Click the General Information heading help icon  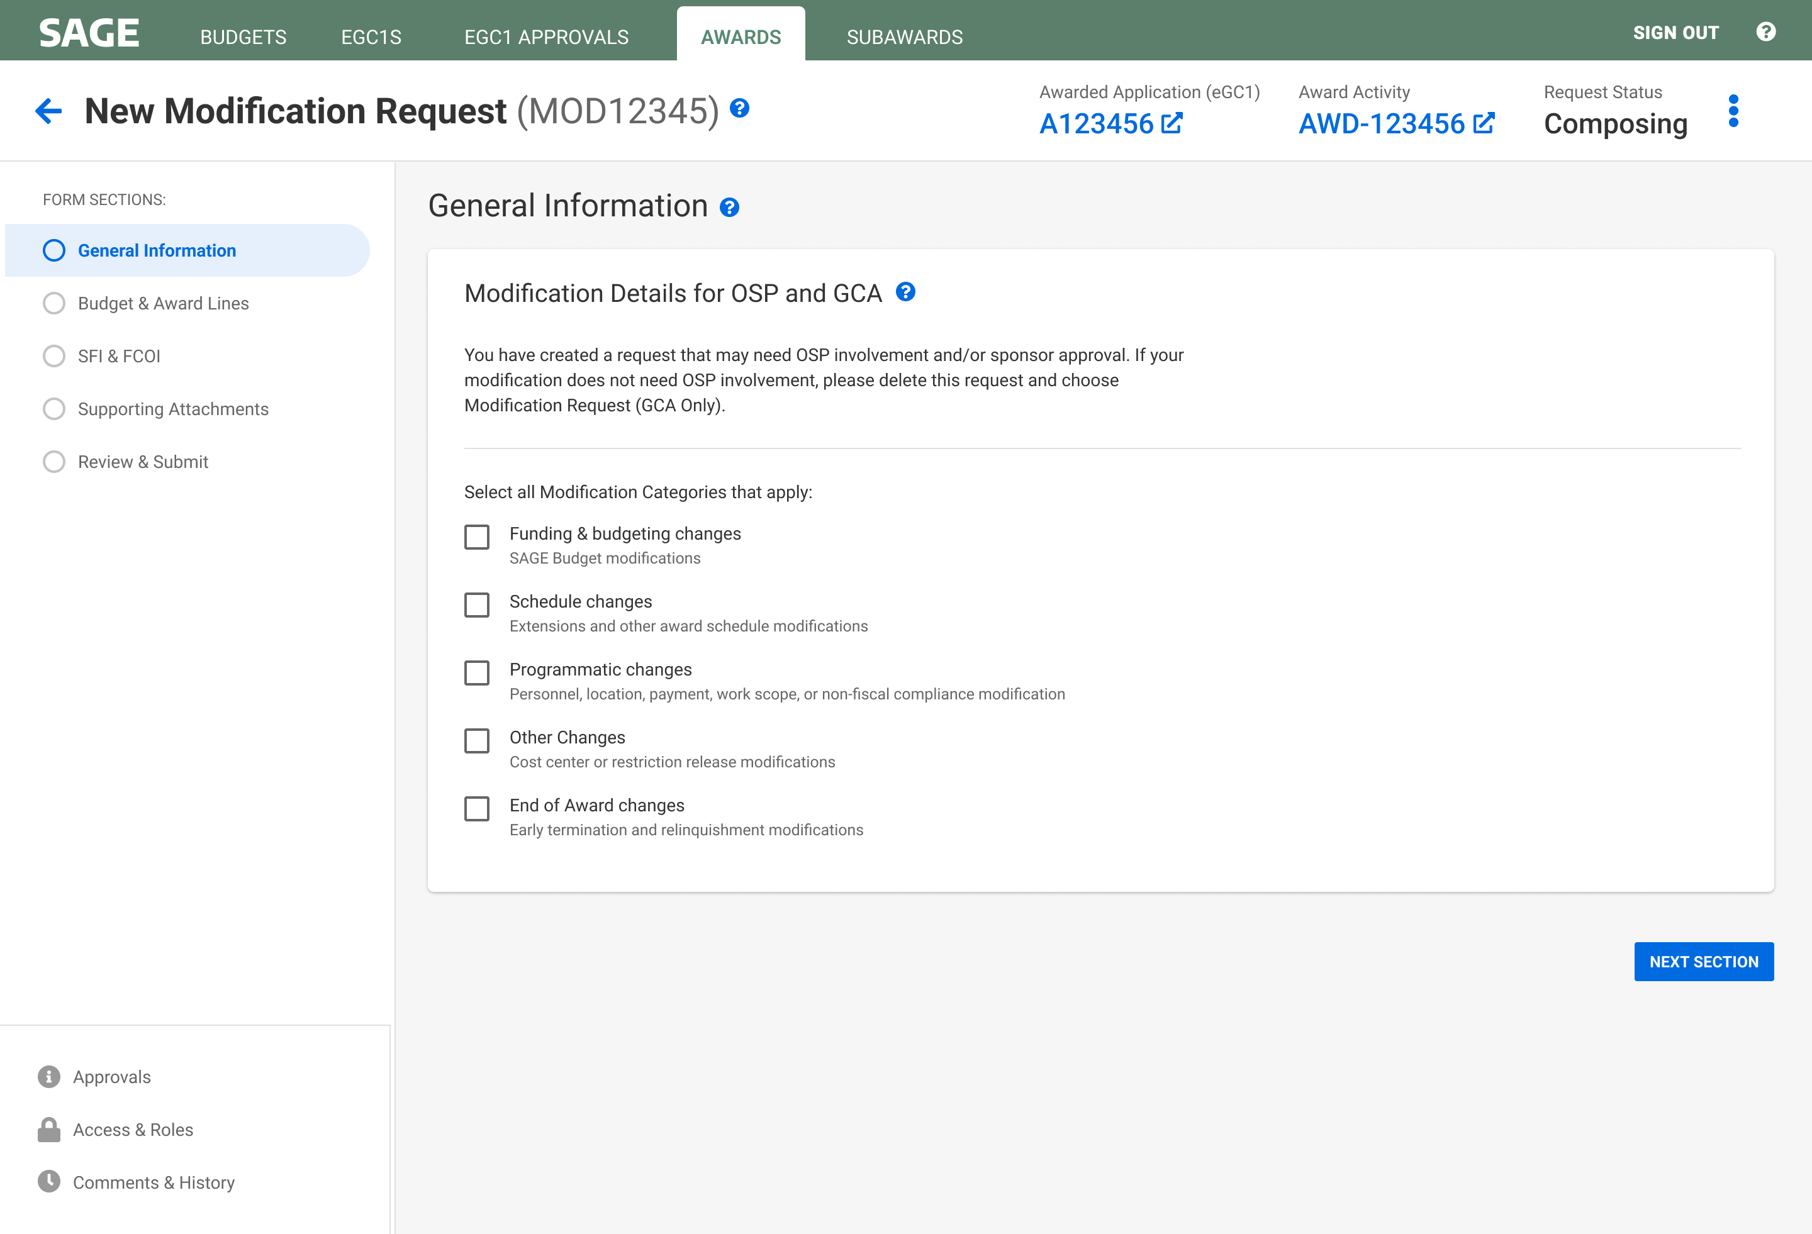(x=729, y=208)
